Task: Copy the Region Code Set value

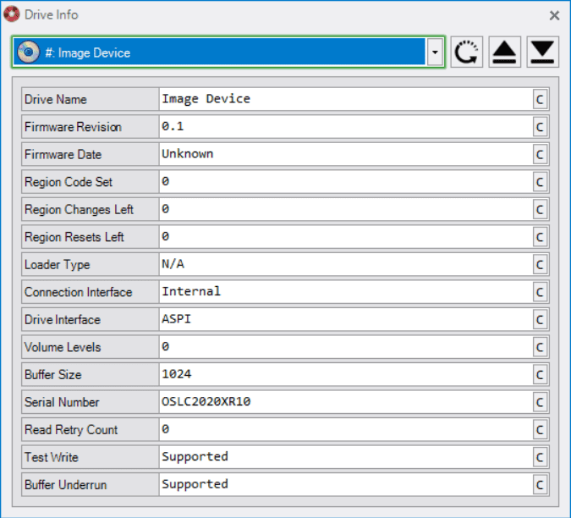Action: (540, 182)
